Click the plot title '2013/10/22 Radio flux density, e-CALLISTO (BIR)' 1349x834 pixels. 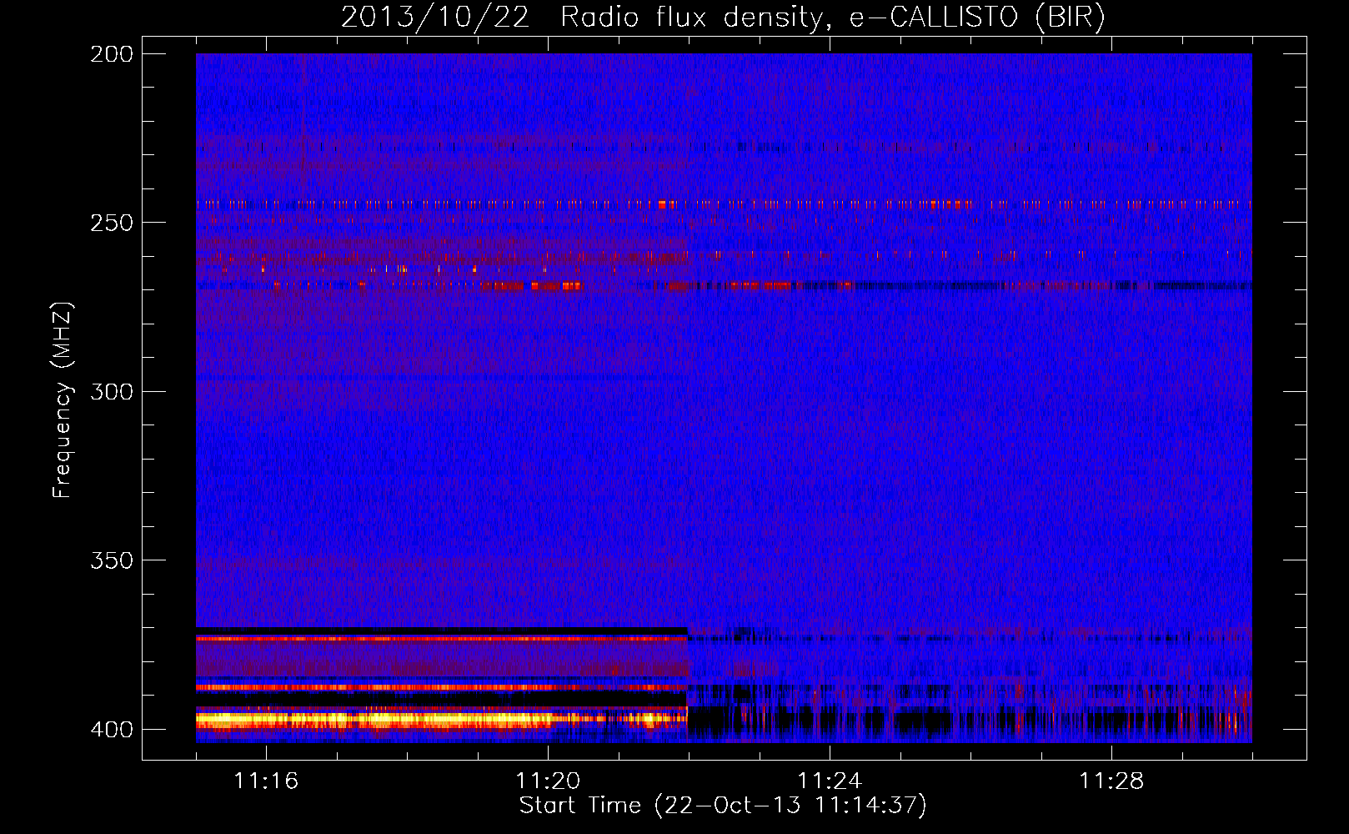tap(723, 17)
